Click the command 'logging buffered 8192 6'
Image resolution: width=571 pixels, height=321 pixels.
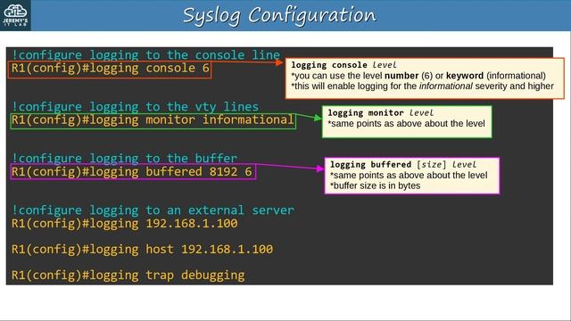point(132,172)
